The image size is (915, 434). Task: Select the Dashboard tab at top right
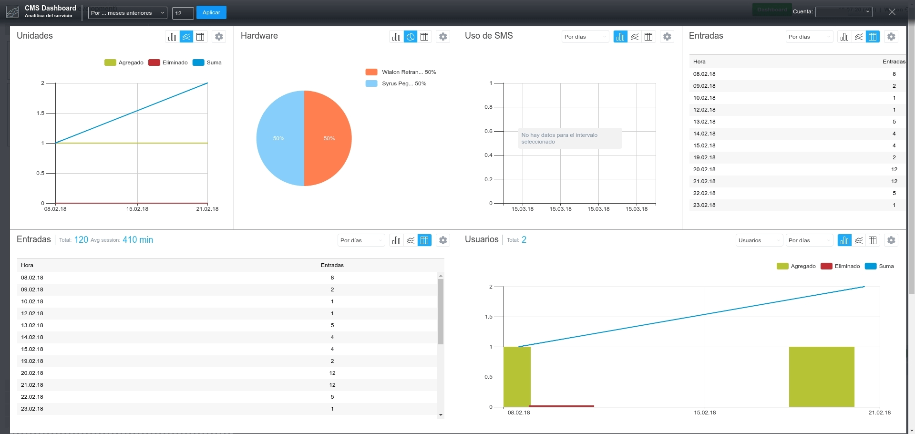coord(771,9)
